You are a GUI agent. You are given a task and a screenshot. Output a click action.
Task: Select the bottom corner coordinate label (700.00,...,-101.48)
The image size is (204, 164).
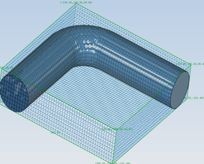(x=113, y=163)
